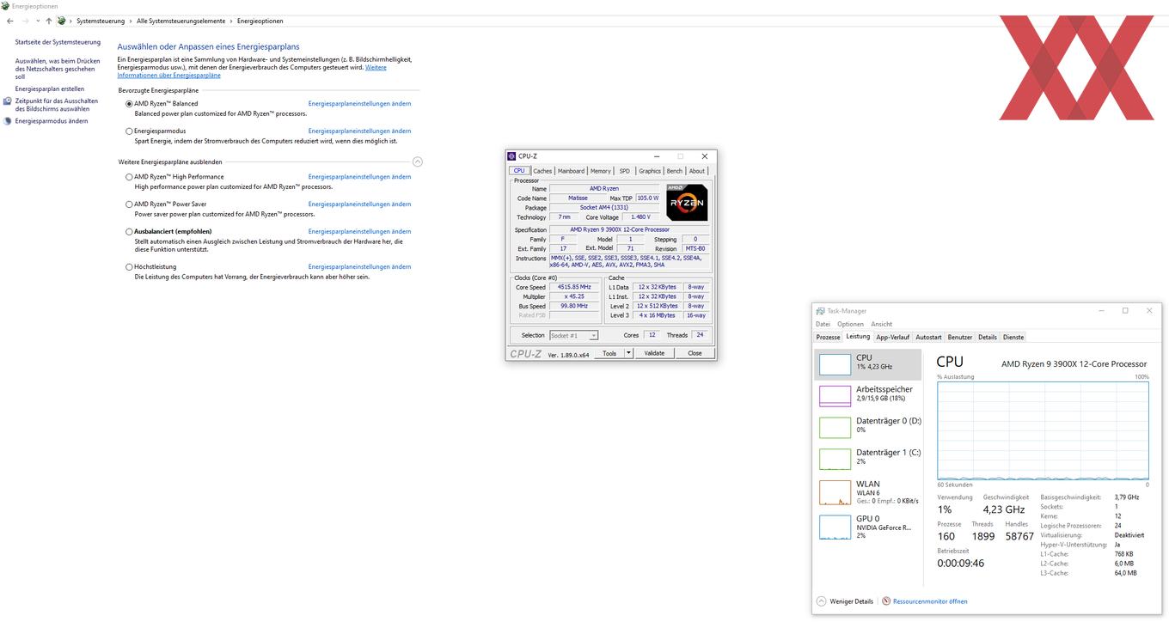Click the back arrow in Energieoptionen

tap(9, 21)
